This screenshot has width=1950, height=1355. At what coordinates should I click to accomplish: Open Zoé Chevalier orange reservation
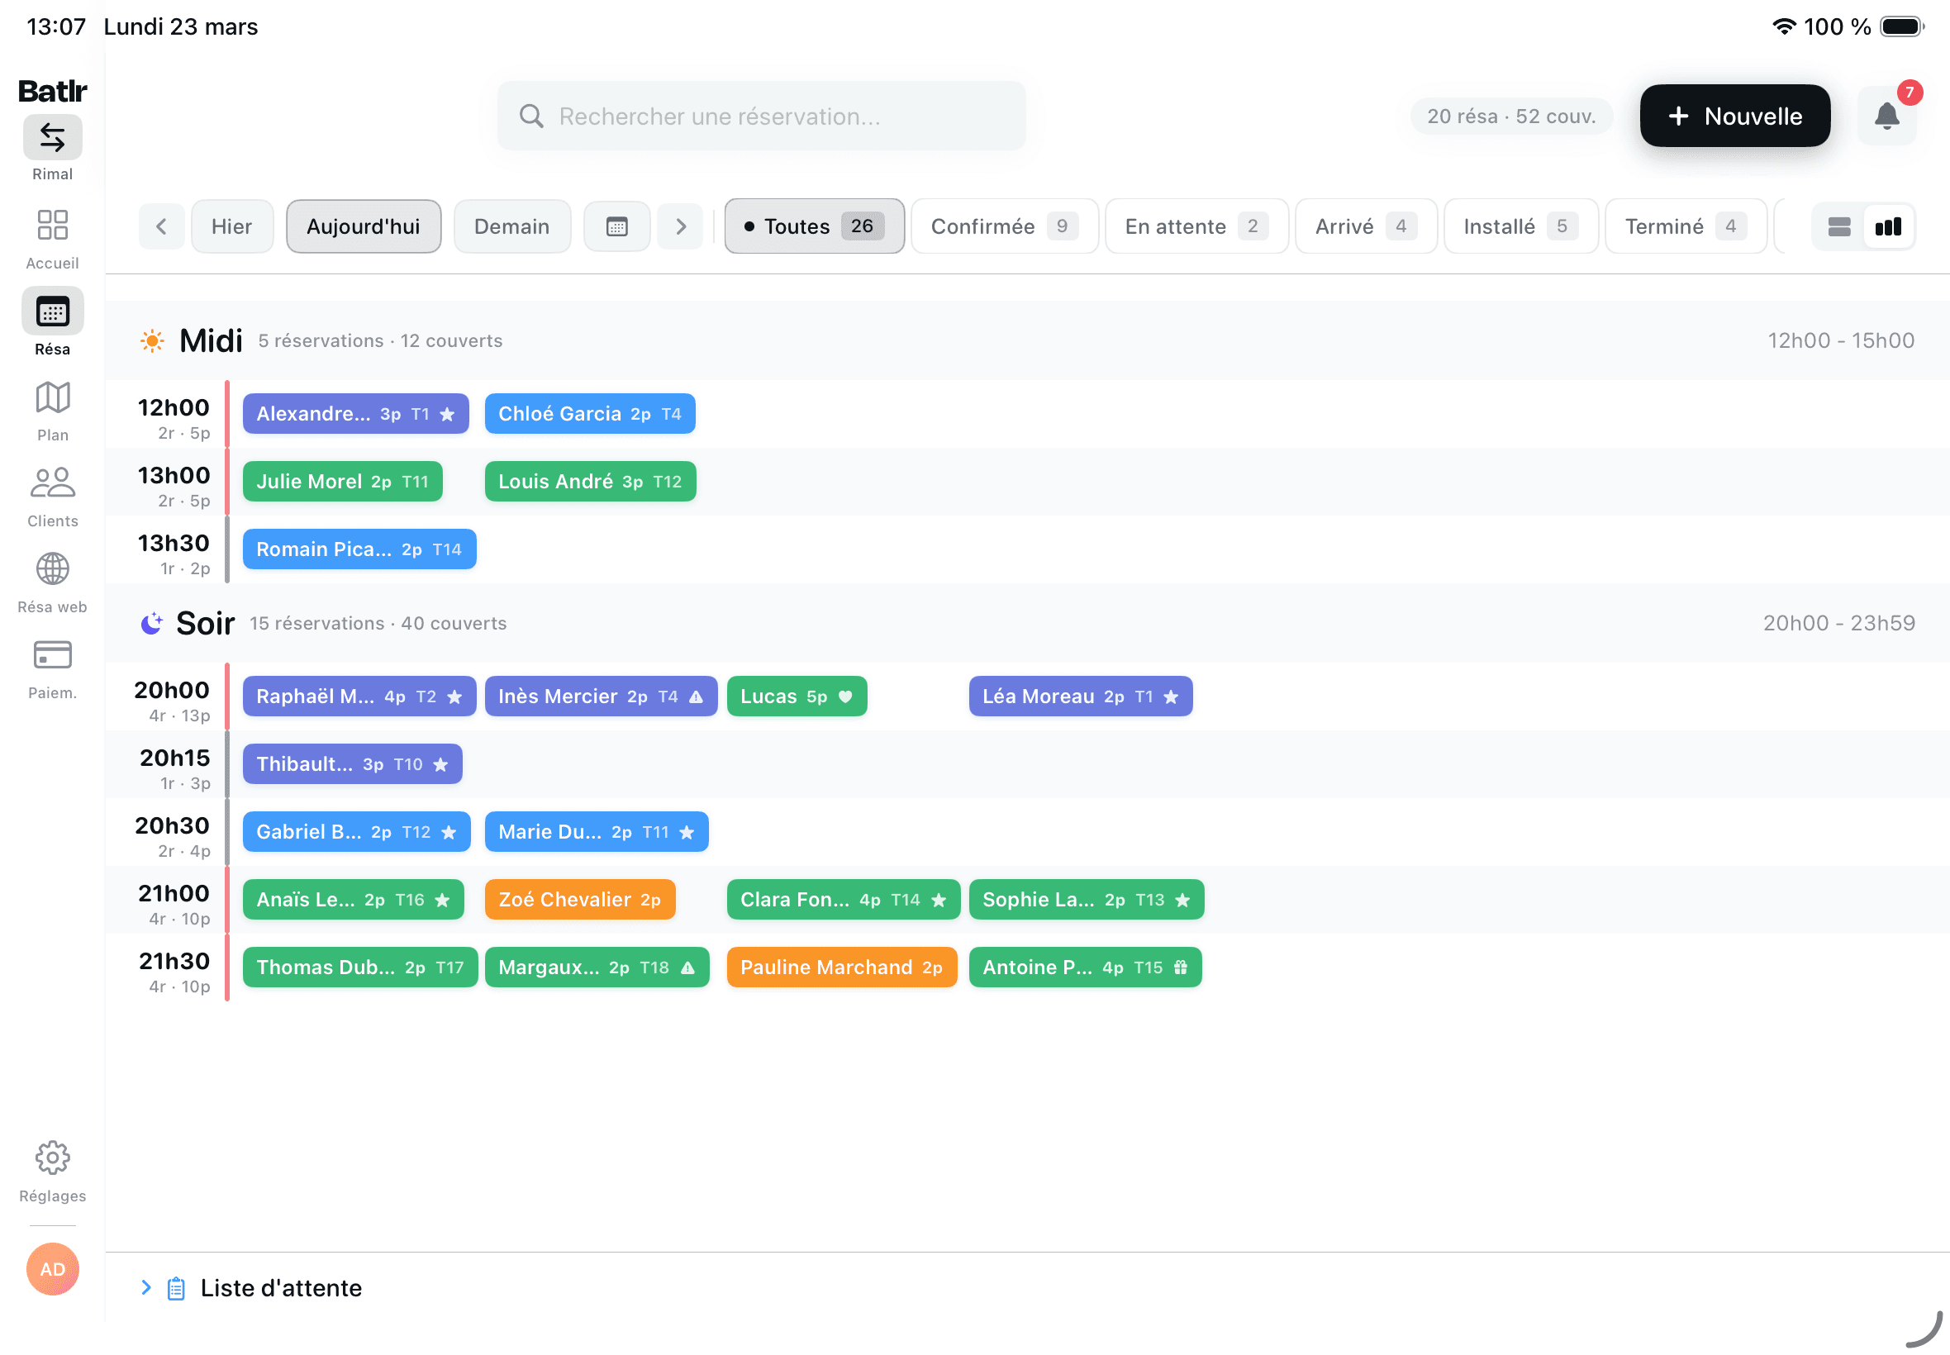point(579,899)
